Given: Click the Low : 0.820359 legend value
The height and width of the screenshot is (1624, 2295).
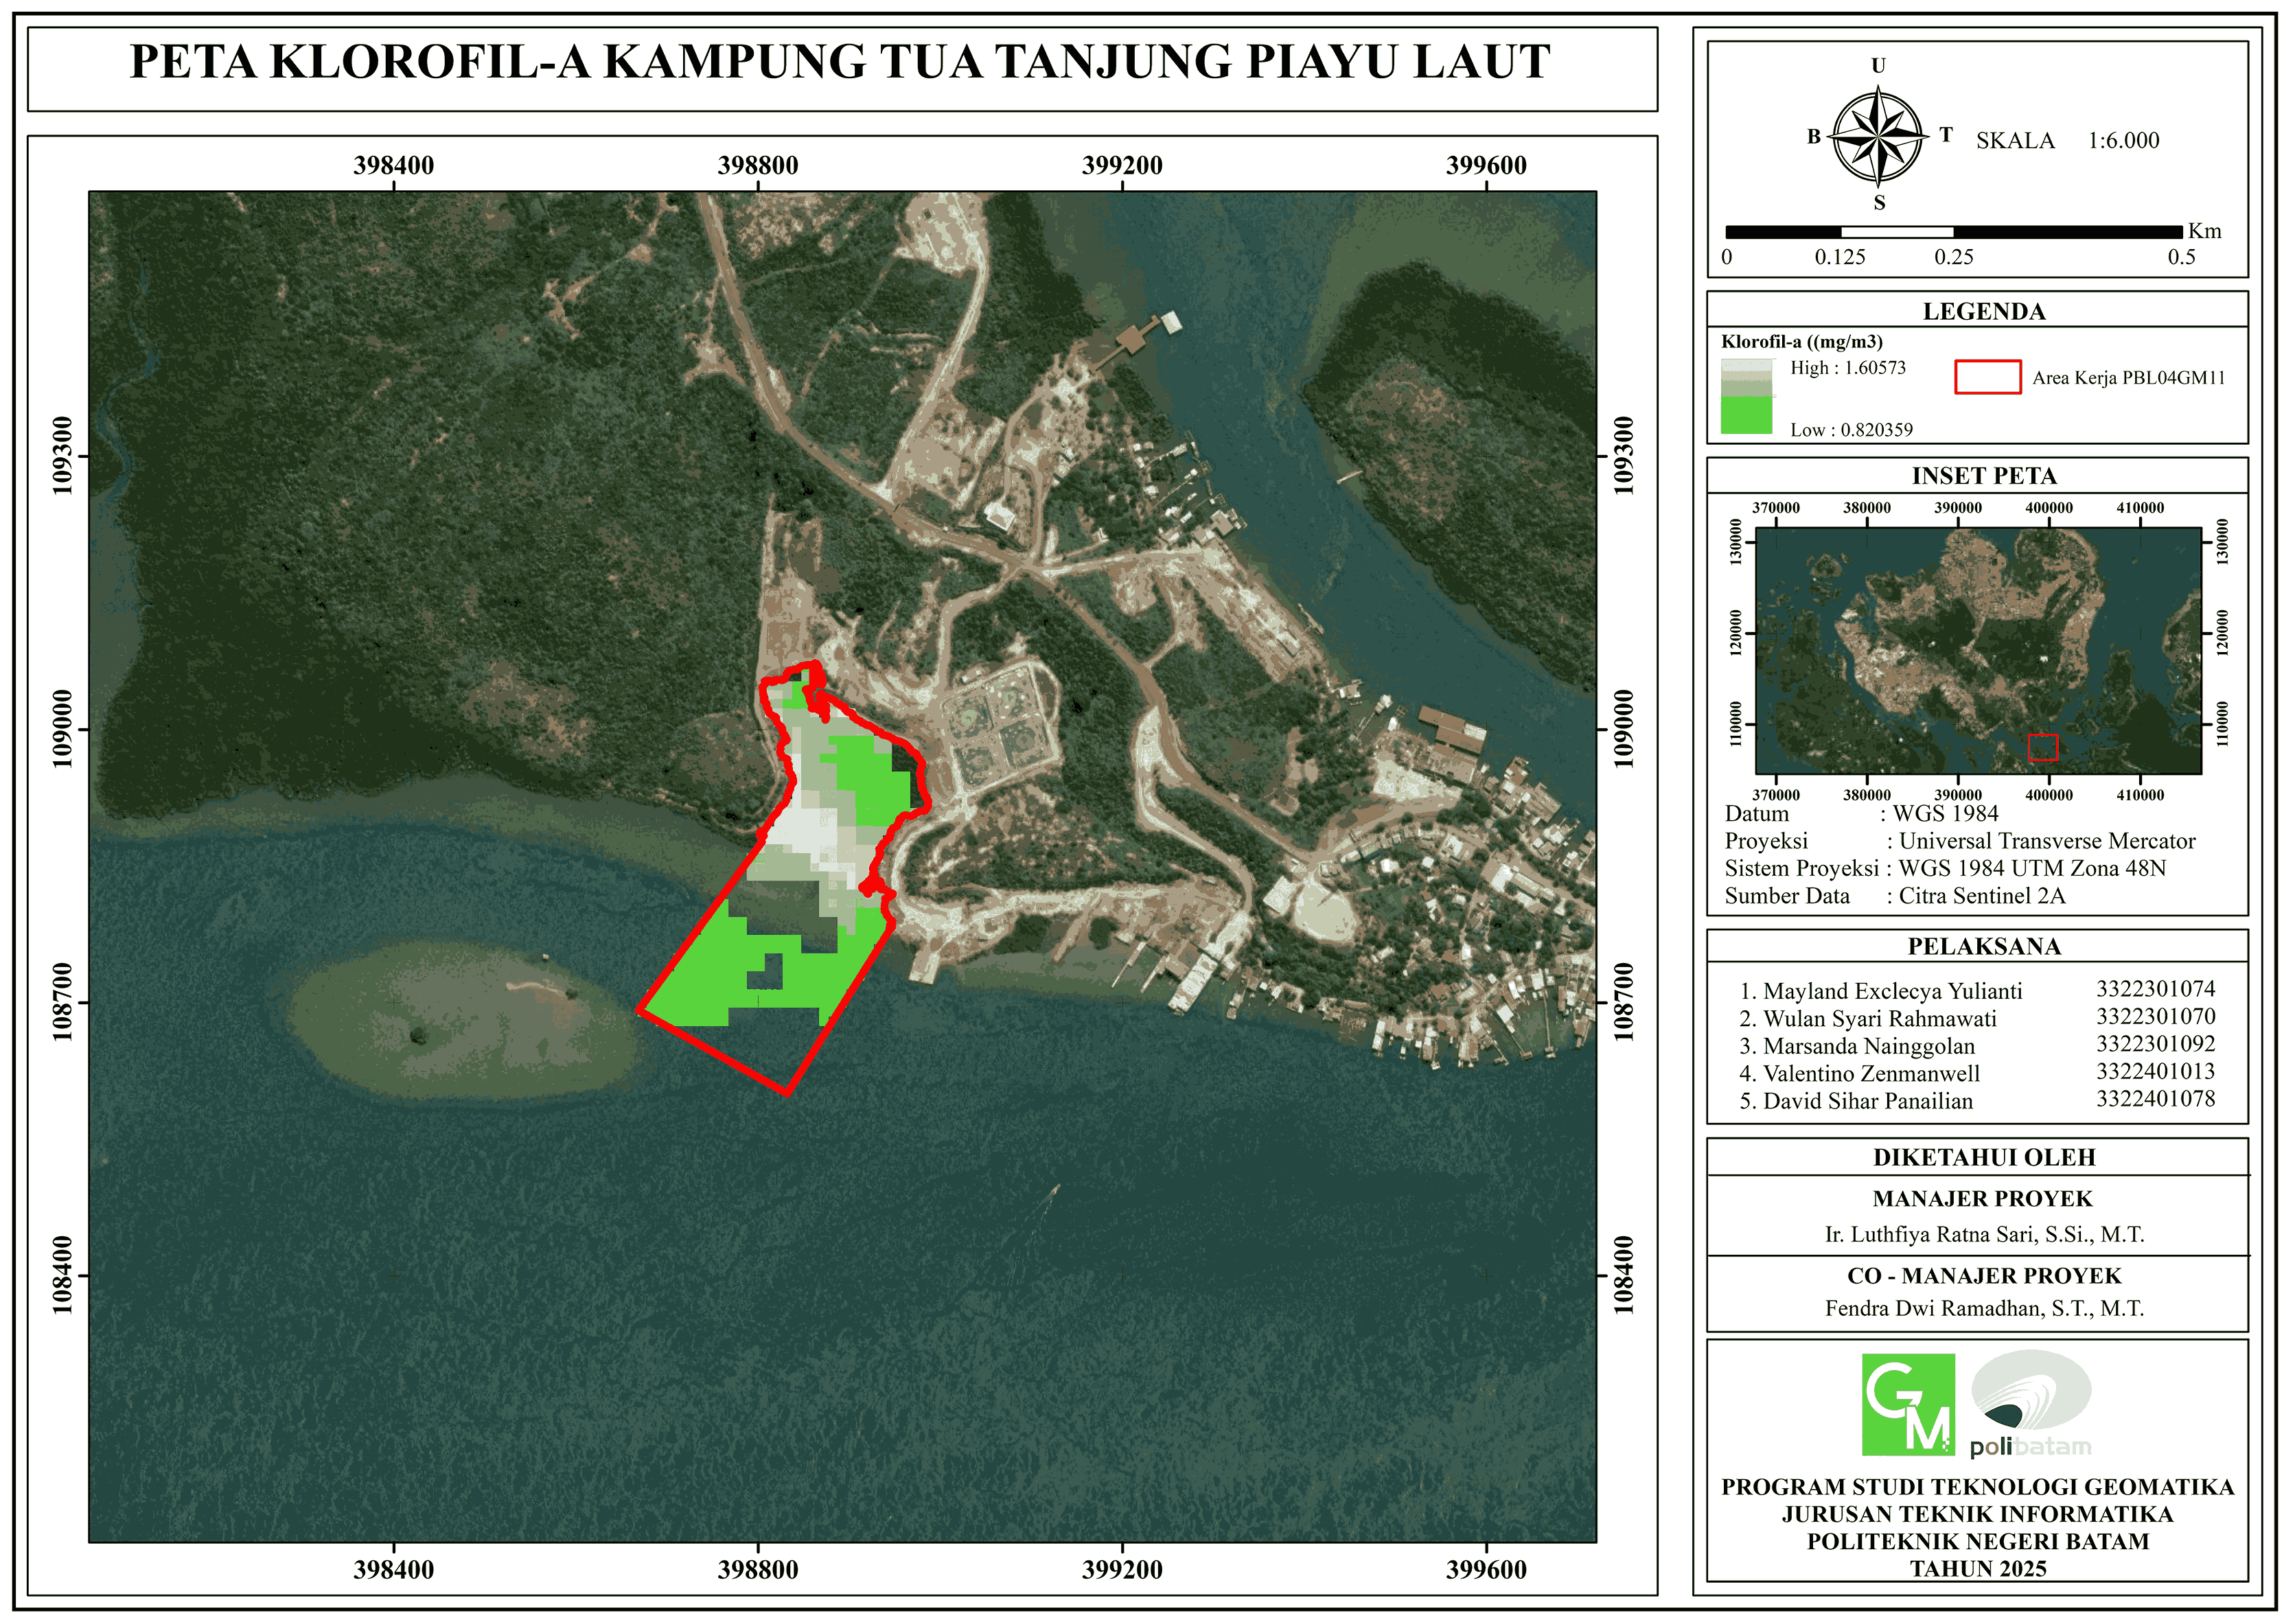Looking at the screenshot, I should (x=1851, y=430).
